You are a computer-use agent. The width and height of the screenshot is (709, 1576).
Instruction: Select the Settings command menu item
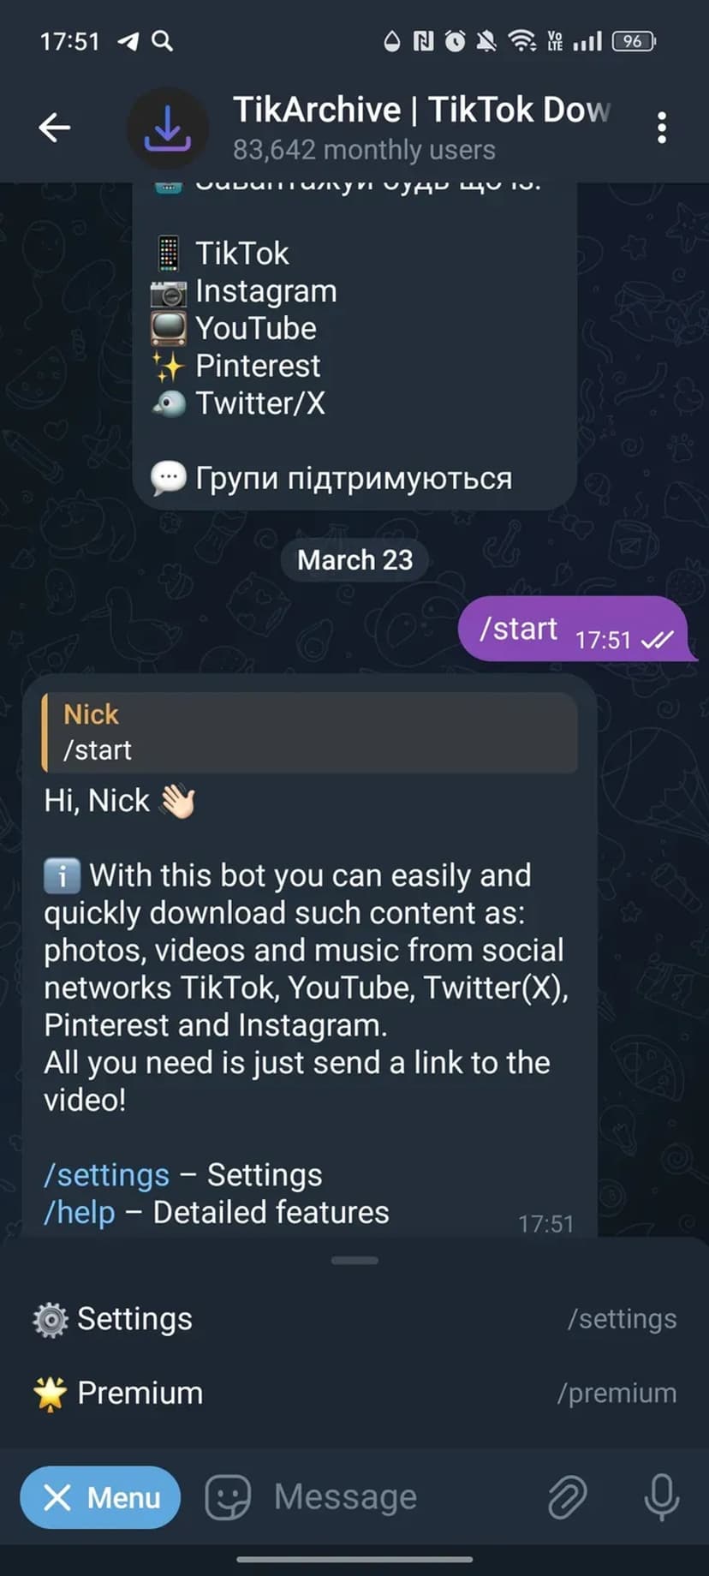coord(354,1319)
